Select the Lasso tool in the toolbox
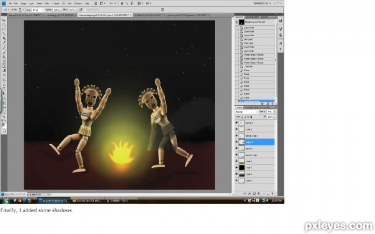 (x=4, y=29)
